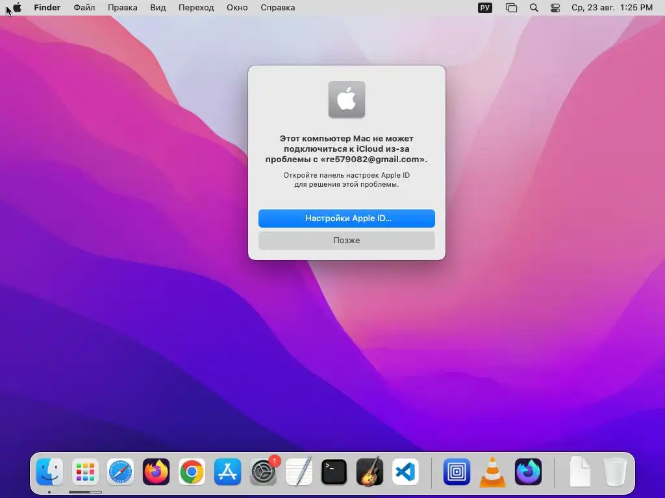665x498 pixels.
Task: Open the Справка menu
Action: point(277,8)
